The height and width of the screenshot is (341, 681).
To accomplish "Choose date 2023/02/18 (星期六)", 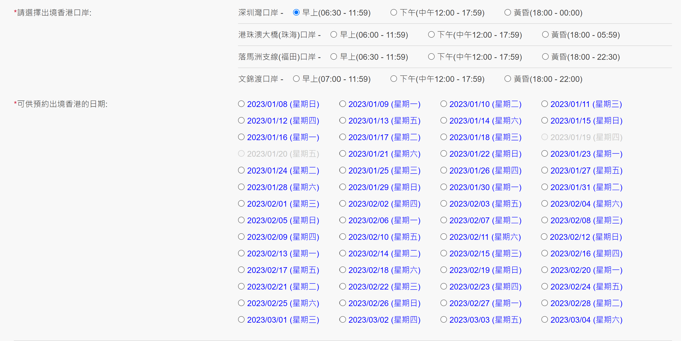I will [x=342, y=270].
